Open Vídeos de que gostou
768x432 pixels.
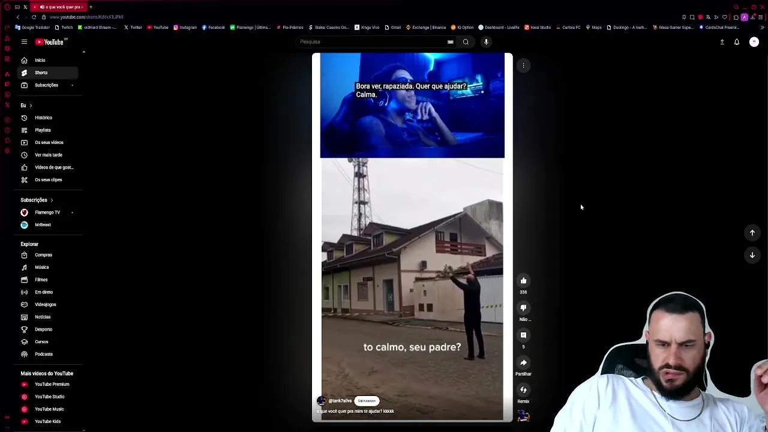pos(48,167)
